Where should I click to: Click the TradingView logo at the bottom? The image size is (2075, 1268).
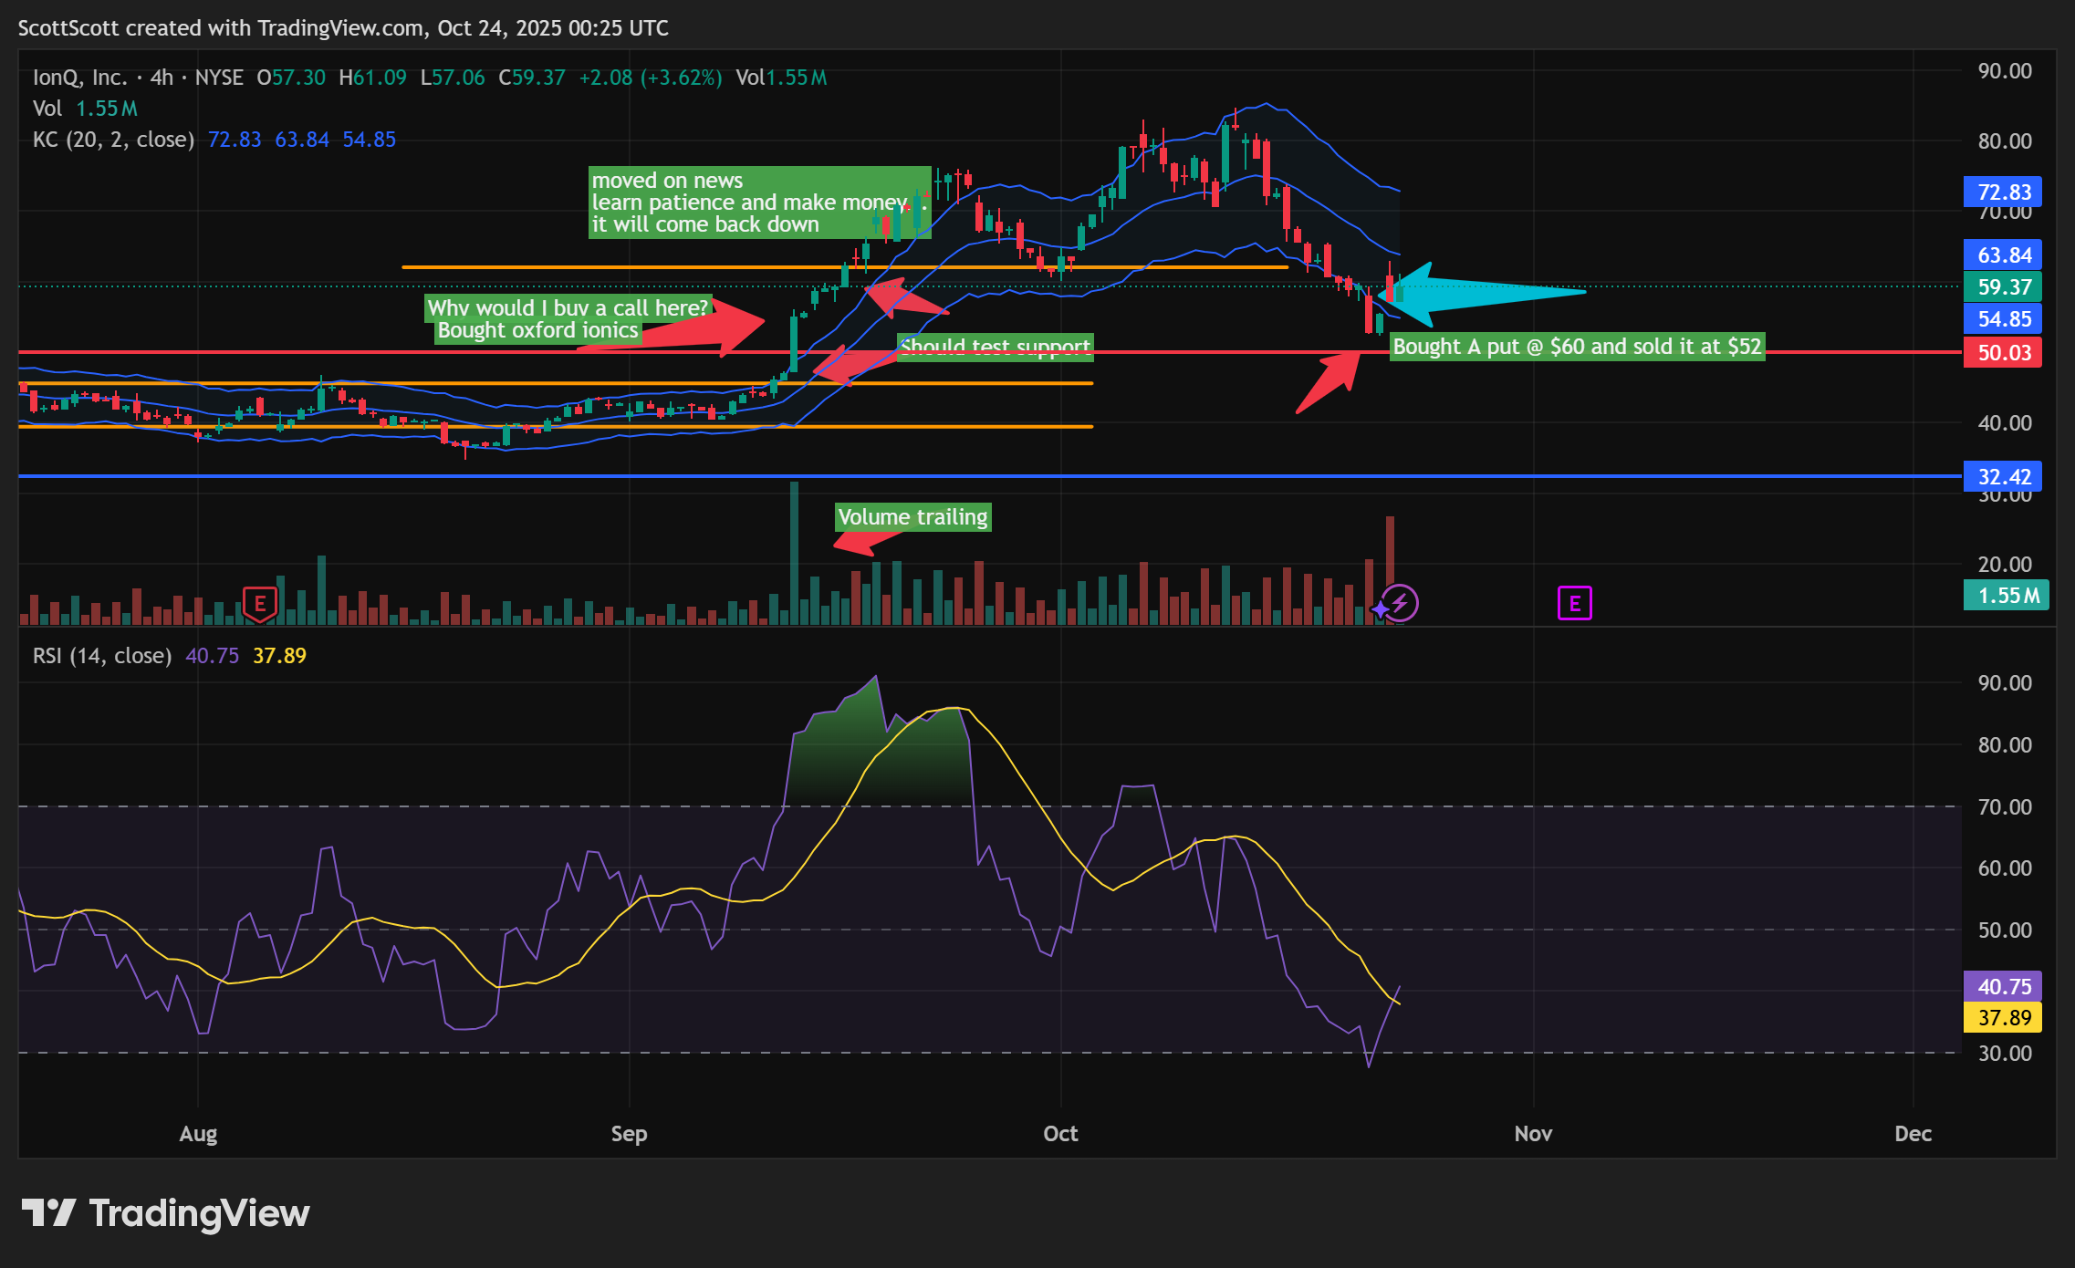tap(166, 1213)
